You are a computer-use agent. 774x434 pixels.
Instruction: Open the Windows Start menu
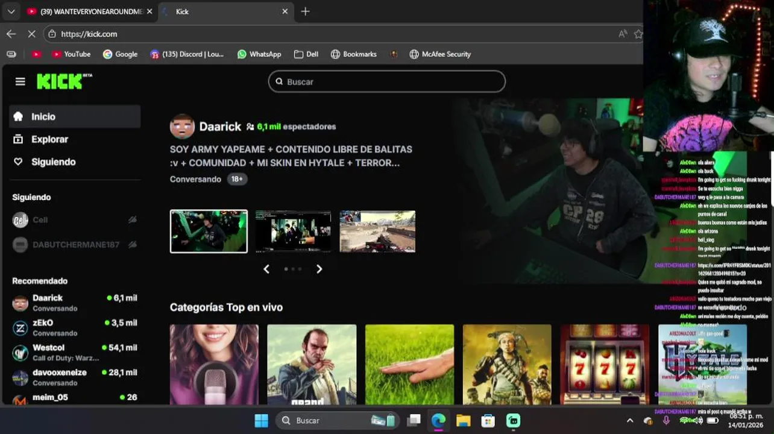pos(261,420)
